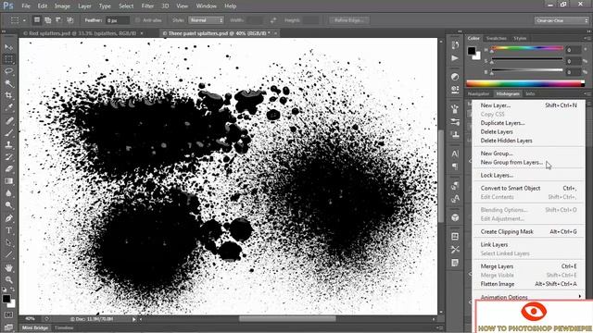Select the Move tool

point(8,47)
